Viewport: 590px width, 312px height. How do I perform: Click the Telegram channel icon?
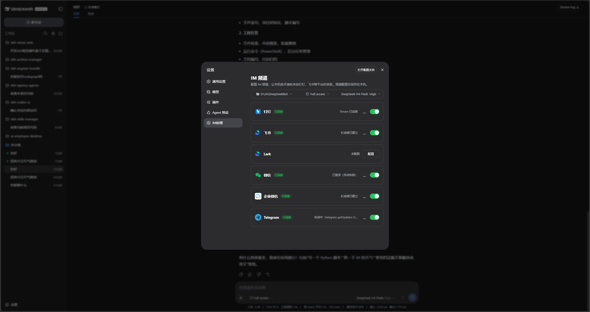click(x=258, y=217)
